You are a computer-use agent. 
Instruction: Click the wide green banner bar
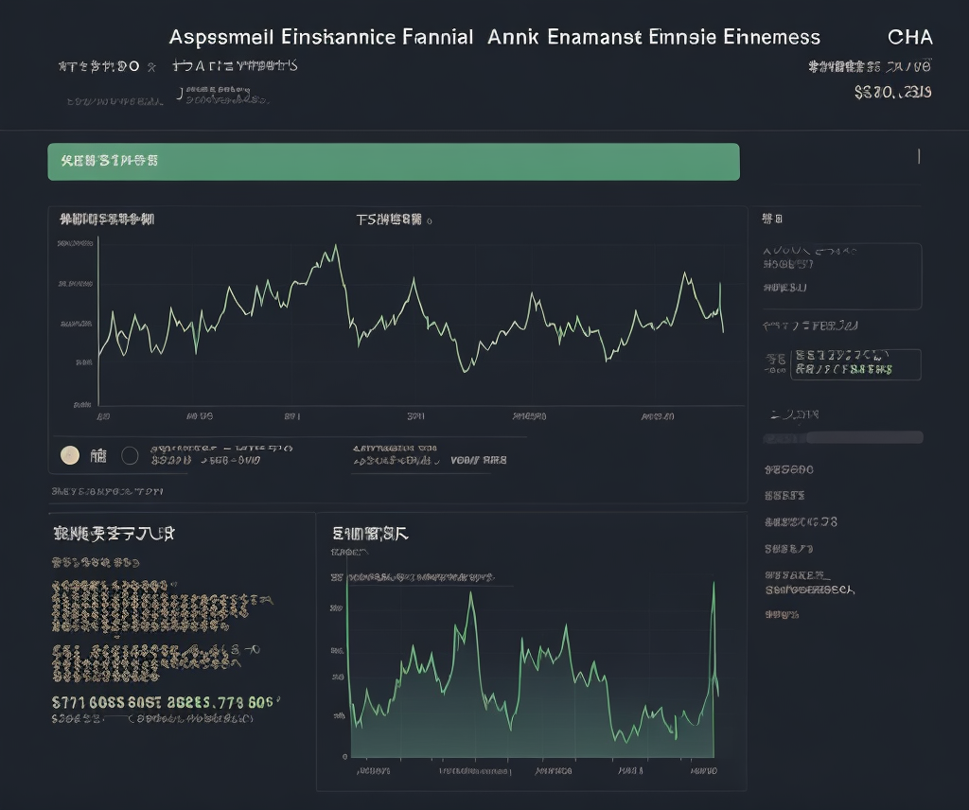(x=394, y=162)
